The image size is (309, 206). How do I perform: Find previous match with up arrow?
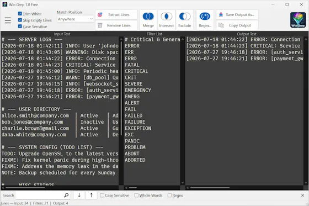tap(91, 196)
